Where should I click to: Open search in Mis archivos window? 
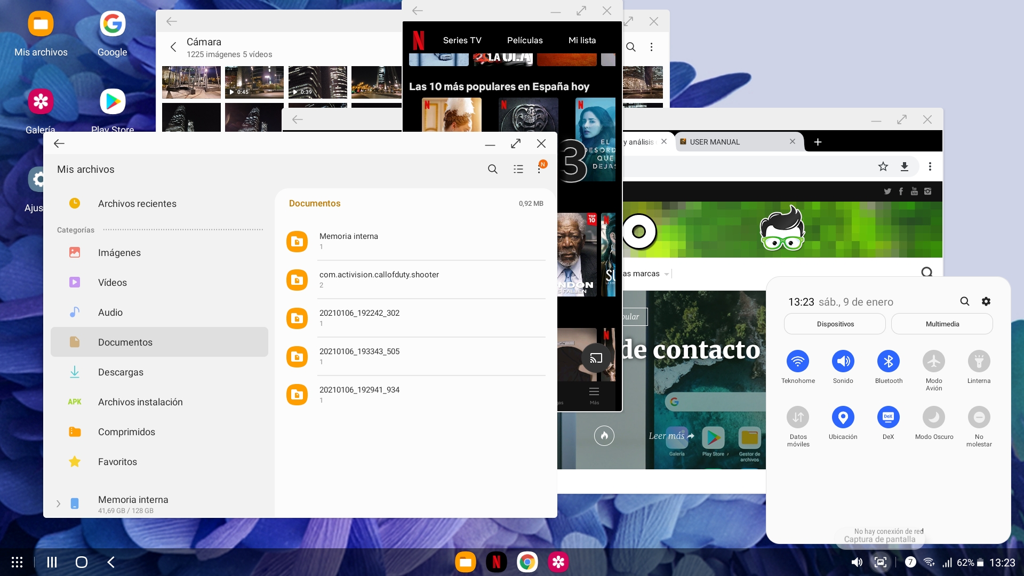(492, 169)
